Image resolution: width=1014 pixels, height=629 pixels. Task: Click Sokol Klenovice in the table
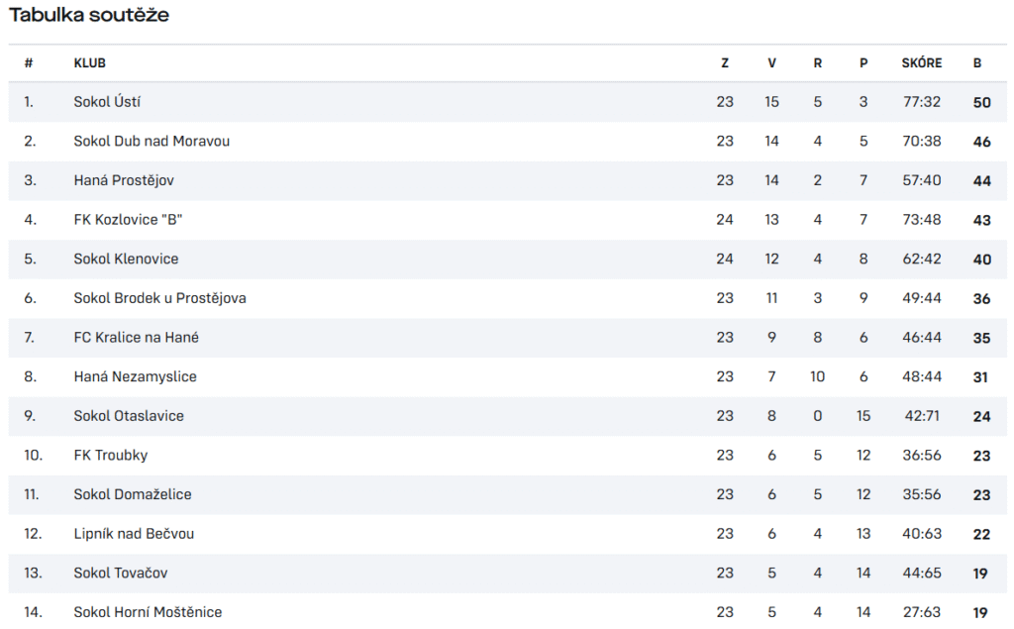[x=126, y=259]
